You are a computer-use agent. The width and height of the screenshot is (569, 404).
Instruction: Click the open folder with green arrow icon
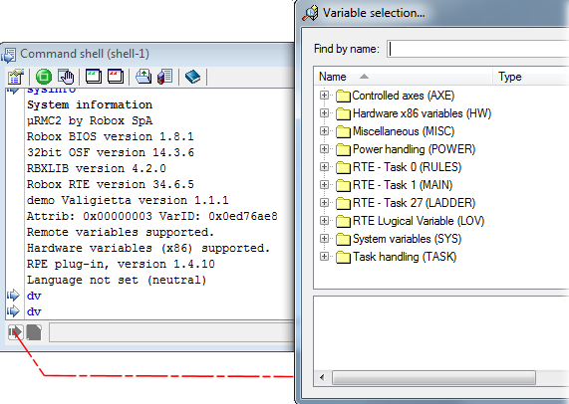(x=143, y=77)
